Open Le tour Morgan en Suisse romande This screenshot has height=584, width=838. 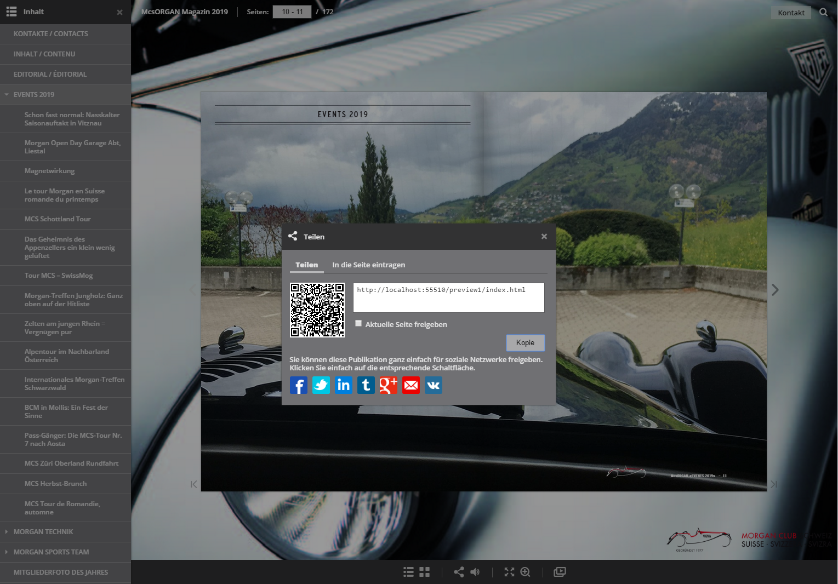click(x=65, y=195)
